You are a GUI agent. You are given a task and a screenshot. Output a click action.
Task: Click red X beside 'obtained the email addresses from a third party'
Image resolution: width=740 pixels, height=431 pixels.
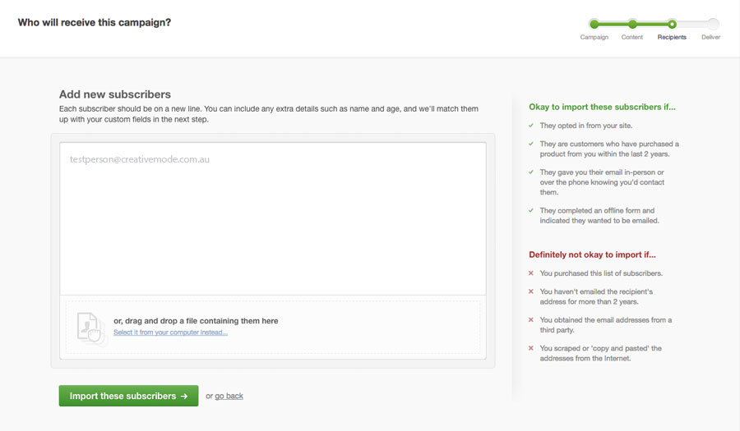531,320
